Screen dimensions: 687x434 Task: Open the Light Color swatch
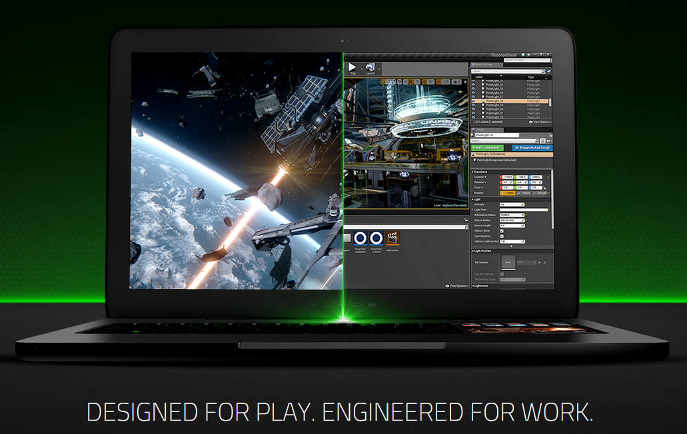coord(524,210)
